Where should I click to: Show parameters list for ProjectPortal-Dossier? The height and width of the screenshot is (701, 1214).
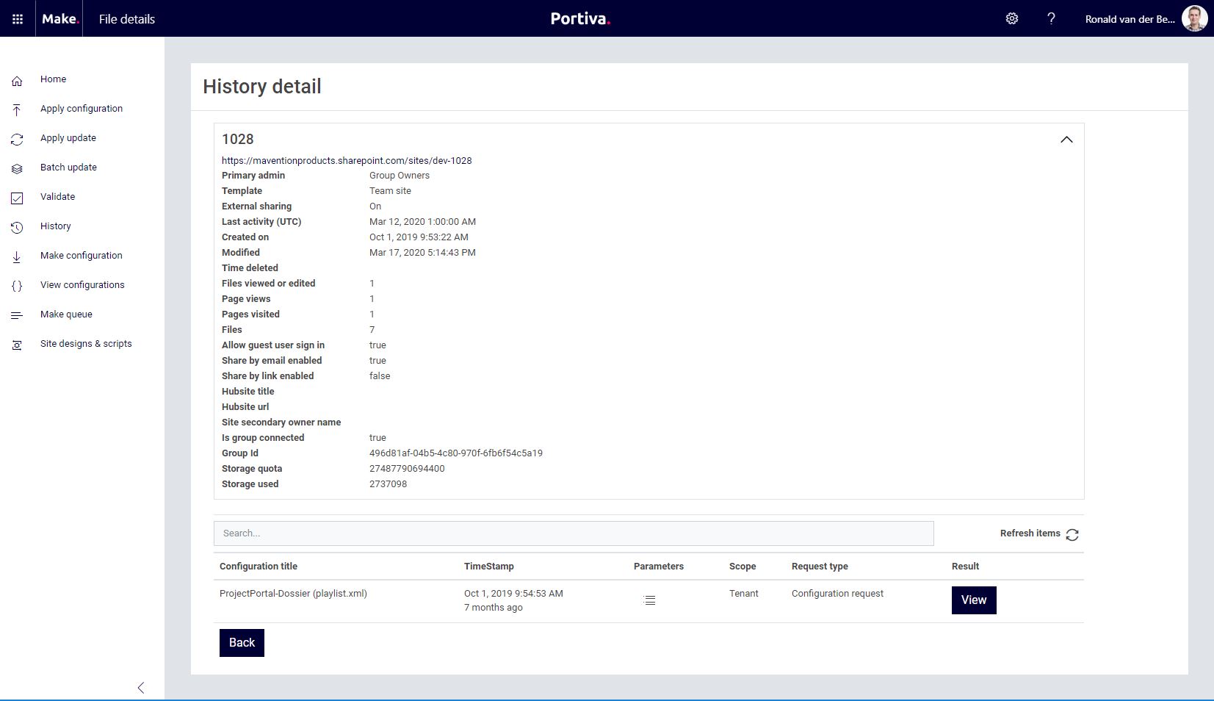[x=649, y=600]
